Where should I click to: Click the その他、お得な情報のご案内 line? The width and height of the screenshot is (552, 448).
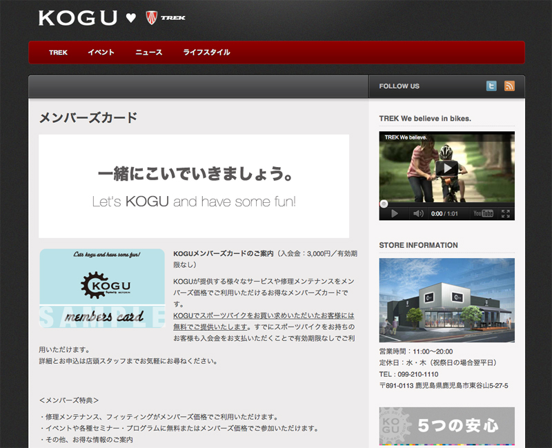point(86,440)
